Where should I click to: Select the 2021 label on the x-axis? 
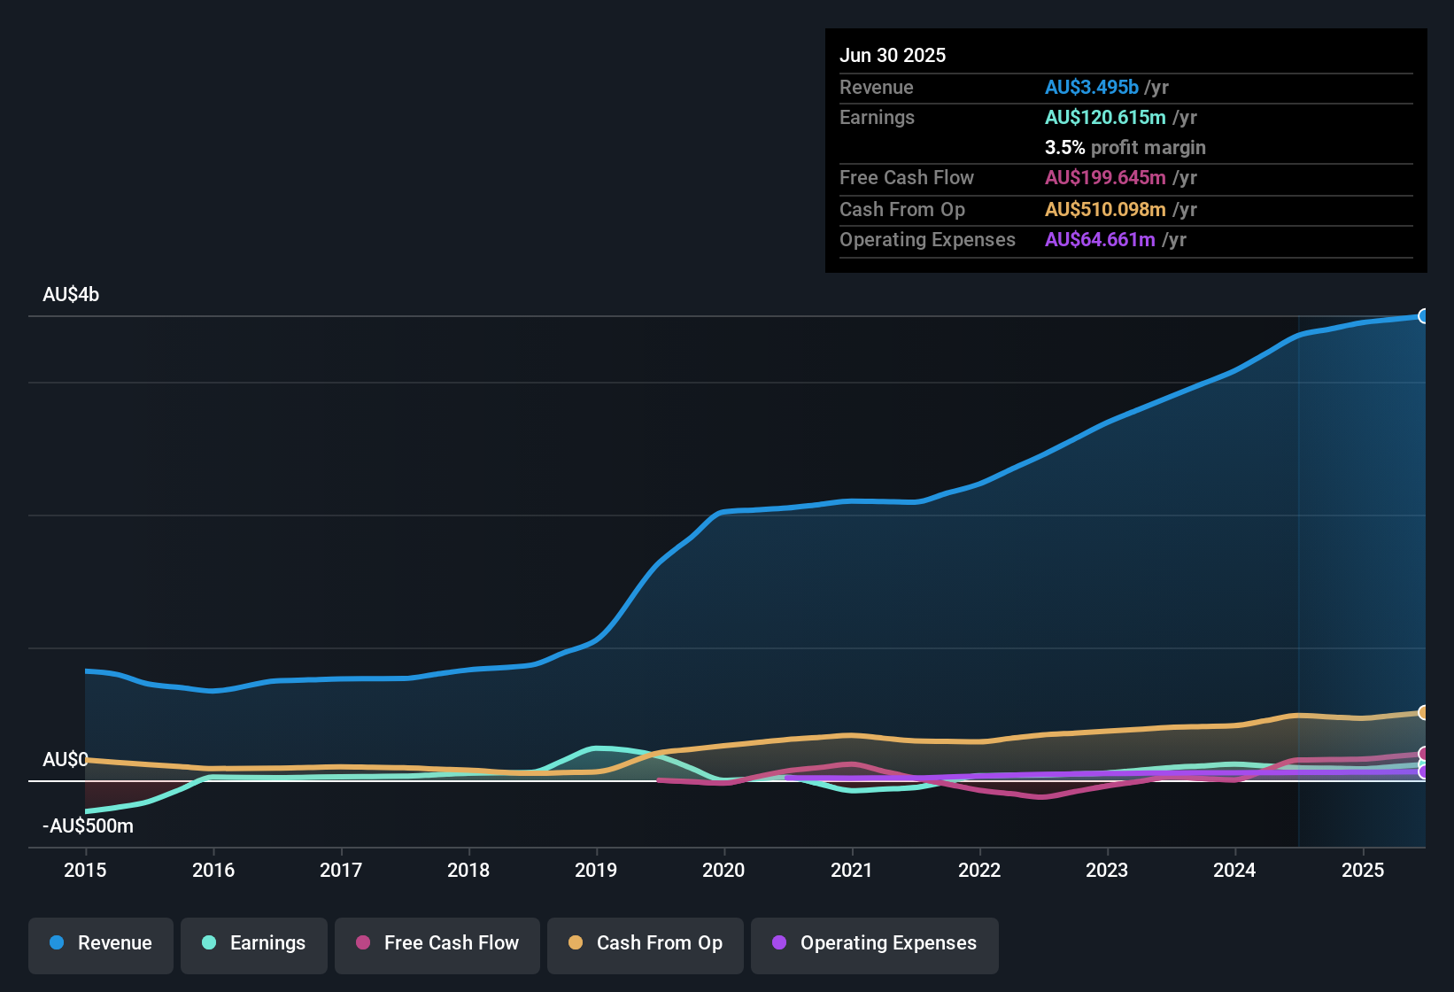click(852, 871)
